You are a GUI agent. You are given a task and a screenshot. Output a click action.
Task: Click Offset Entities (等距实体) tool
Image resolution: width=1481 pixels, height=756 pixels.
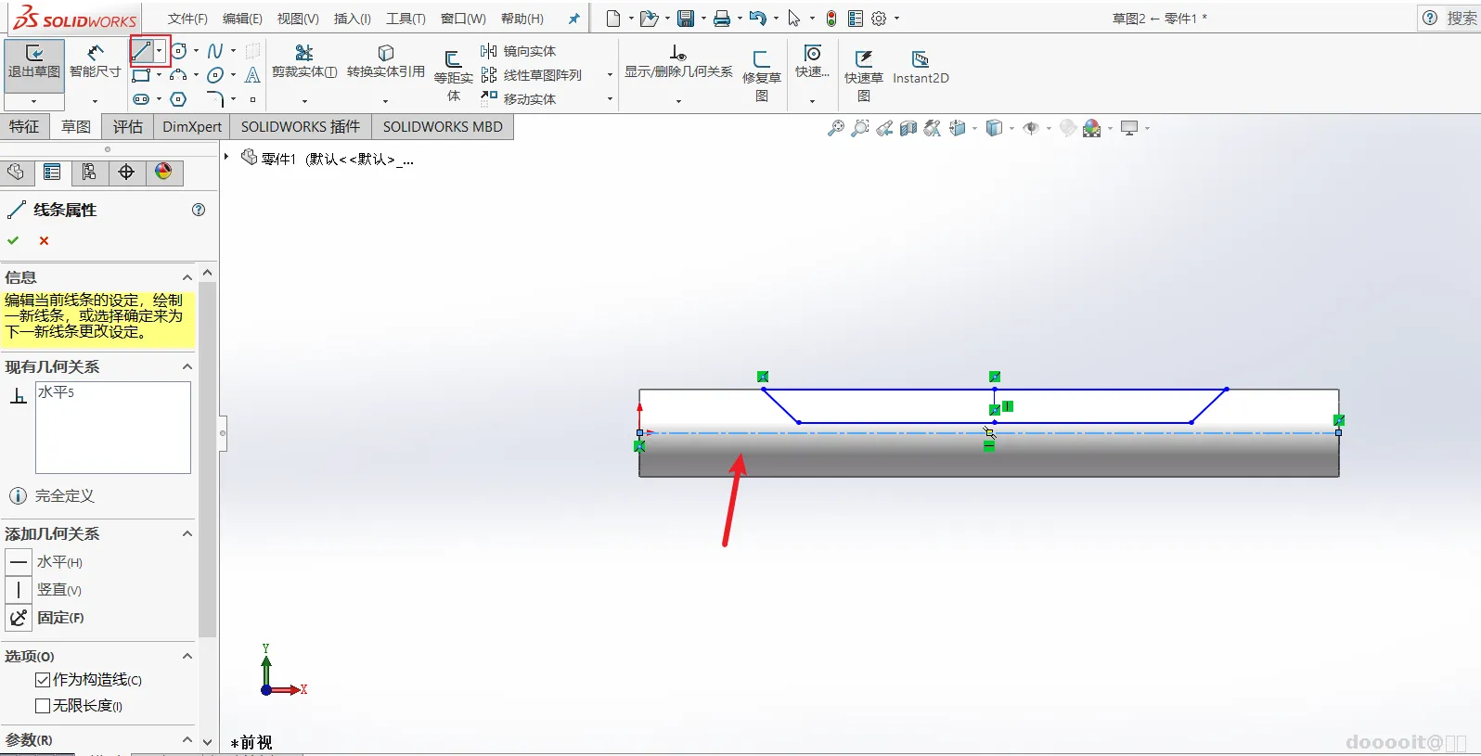coord(454,74)
